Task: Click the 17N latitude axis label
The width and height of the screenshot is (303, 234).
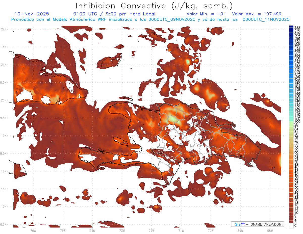Action: (x=4, y=207)
